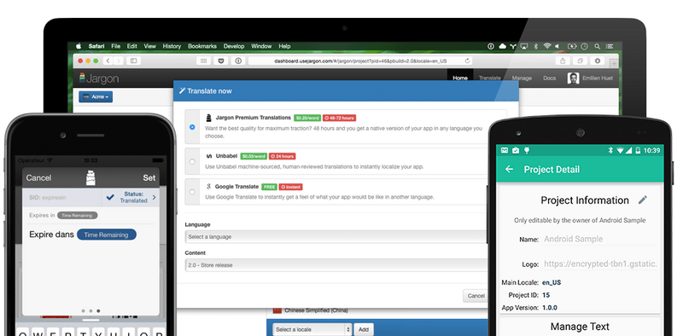
Task: Select the Google Translate radio option
Action: [192, 192]
